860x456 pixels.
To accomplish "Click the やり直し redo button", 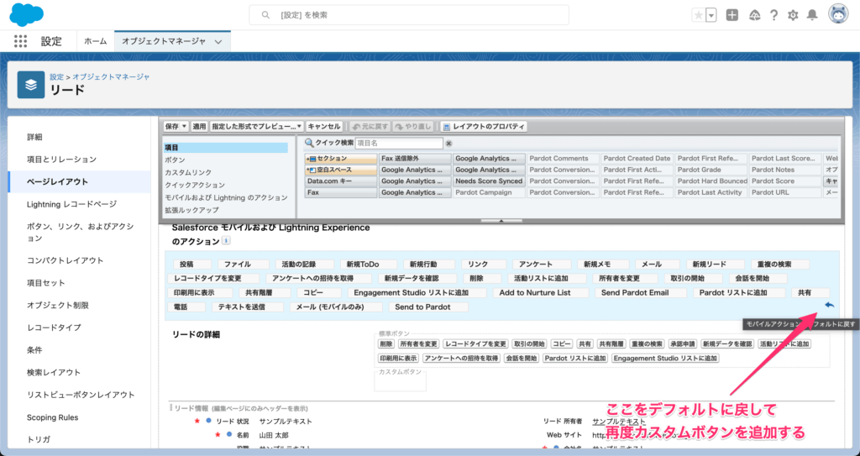I will point(413,127).
